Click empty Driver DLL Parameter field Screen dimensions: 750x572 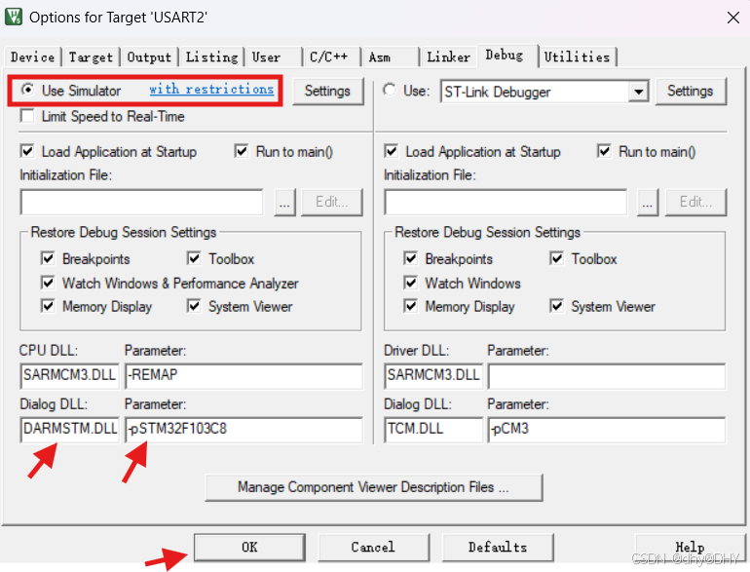click(x=607, y=375)
